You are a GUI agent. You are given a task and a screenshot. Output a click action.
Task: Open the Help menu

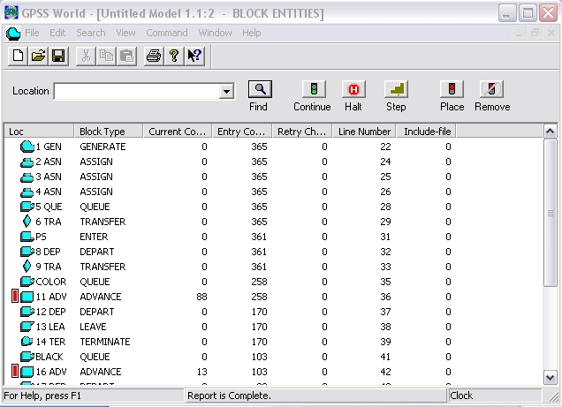point(251,33)
